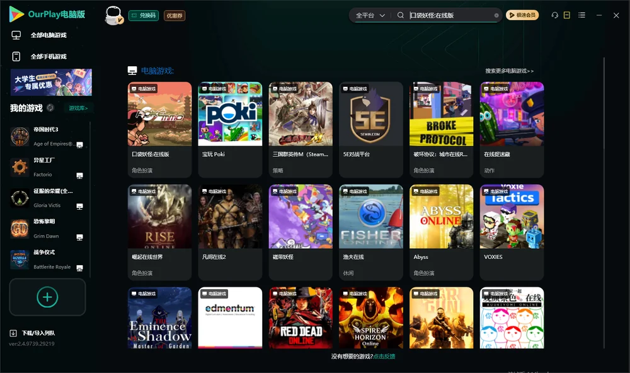Open the 三国群英传M game card
Viewport: 630px width, 373px height.
(301, 129)
